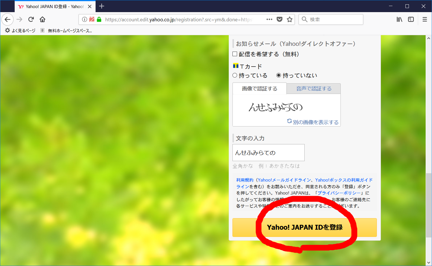Switch to 画像で認証する tab

[x=260, y=88]
